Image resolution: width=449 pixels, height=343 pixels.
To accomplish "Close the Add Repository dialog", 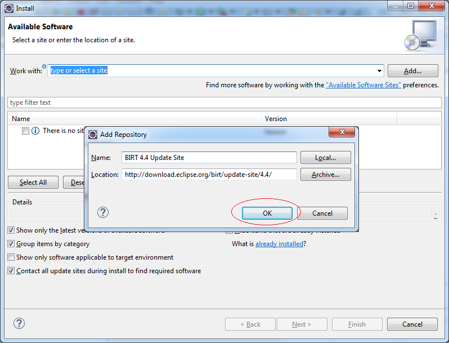I will [342, 132].
